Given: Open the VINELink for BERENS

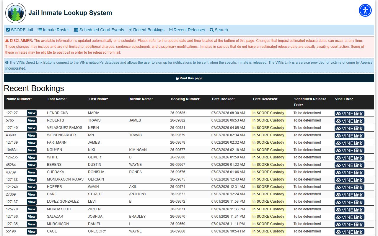Looking at the screenshot, I should 349,165.
